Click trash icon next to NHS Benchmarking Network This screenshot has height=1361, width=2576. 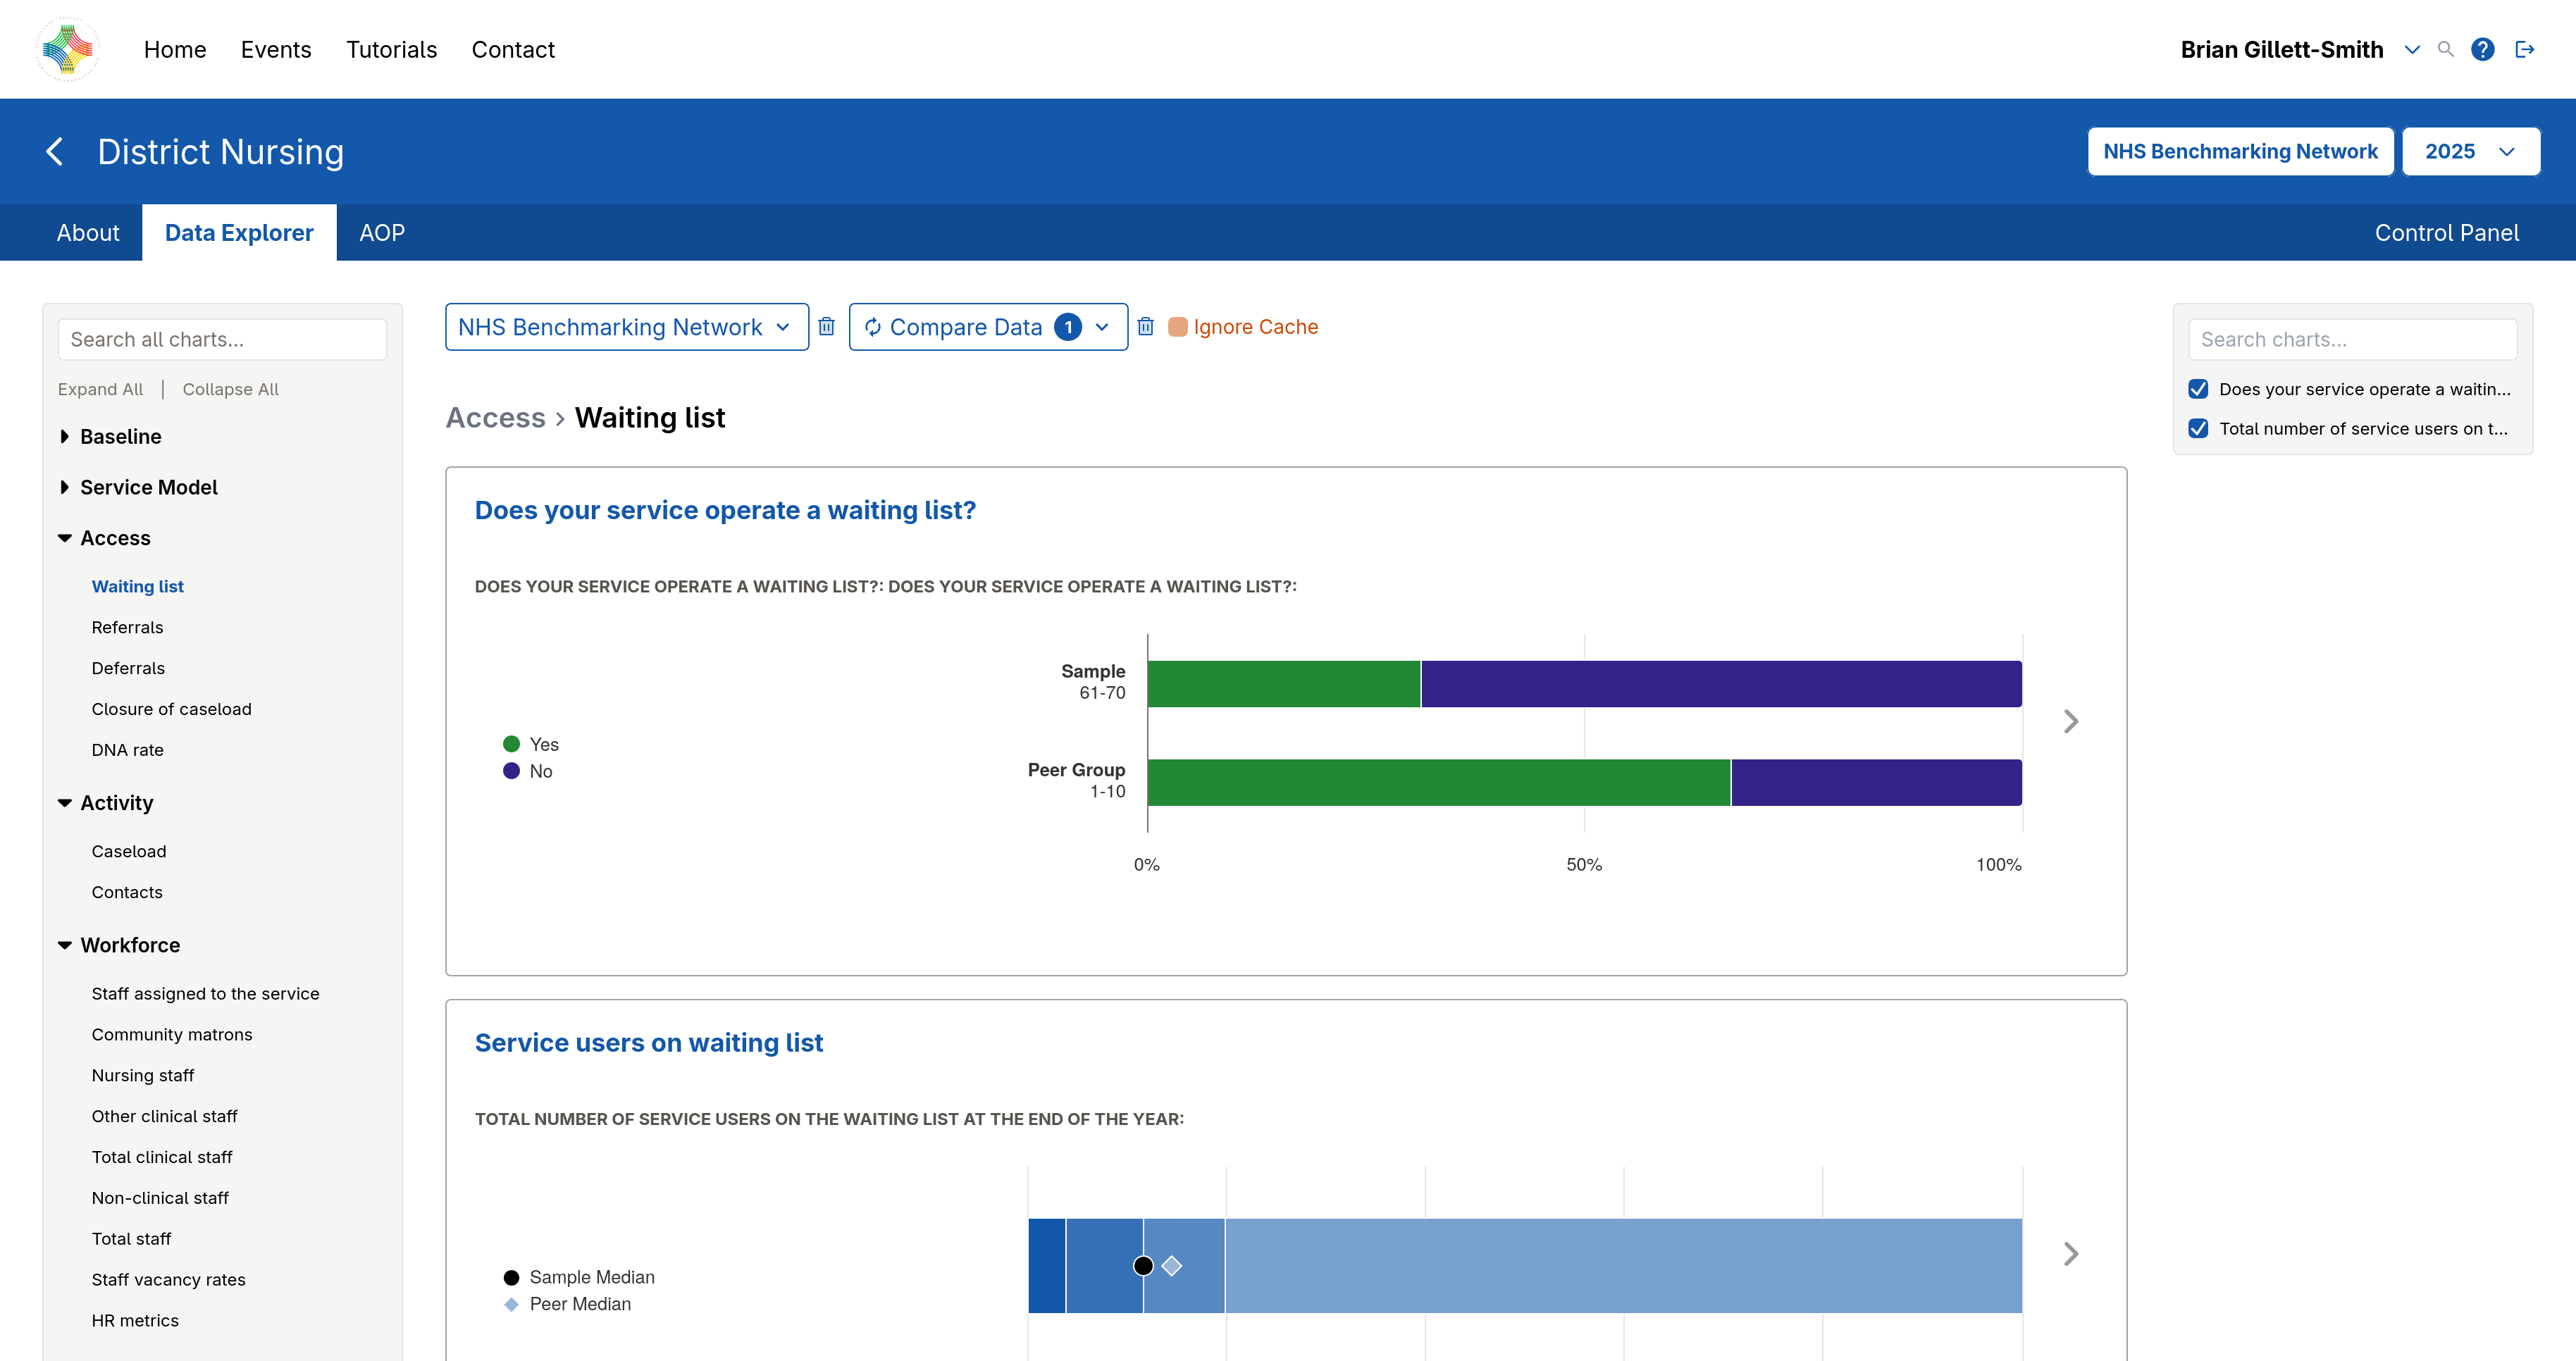click(x=826, y=327)
